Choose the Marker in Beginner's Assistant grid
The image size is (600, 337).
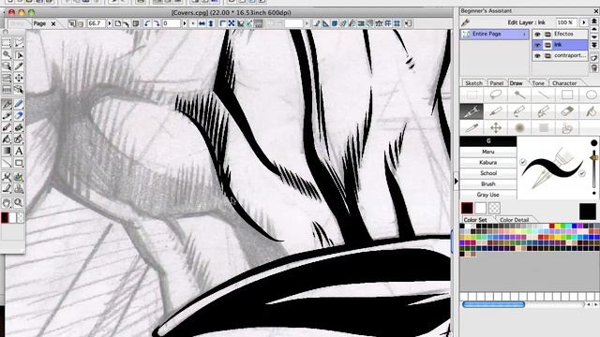click(495, 111)
